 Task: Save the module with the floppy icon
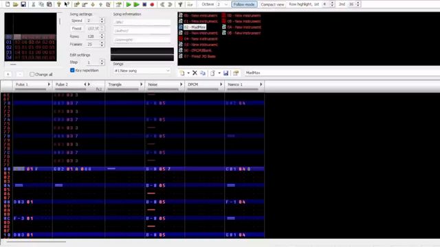click(23, 4)
